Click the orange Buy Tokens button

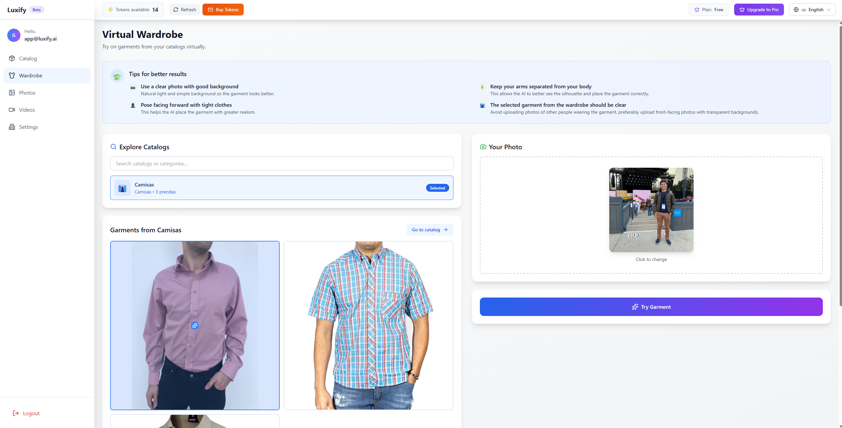223,10
